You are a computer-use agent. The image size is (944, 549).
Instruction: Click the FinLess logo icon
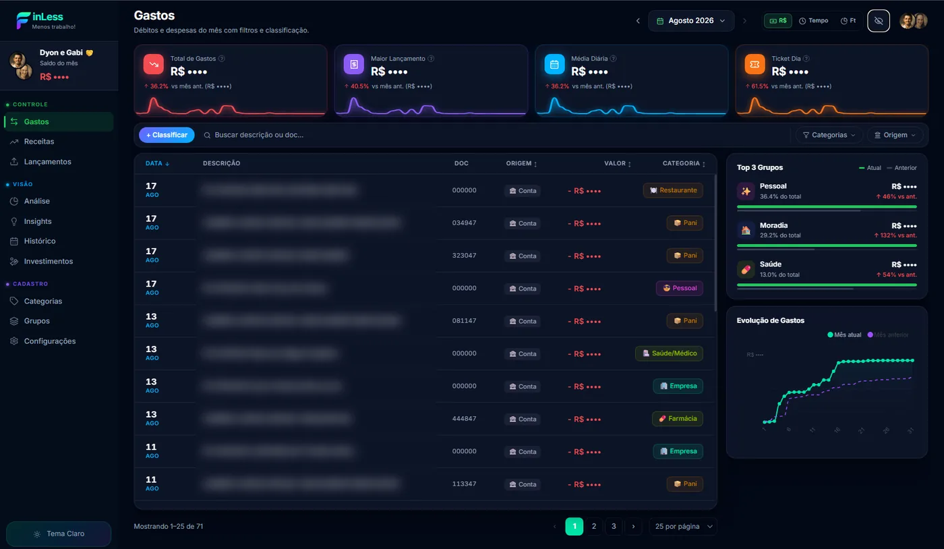(x=23, y=20)
